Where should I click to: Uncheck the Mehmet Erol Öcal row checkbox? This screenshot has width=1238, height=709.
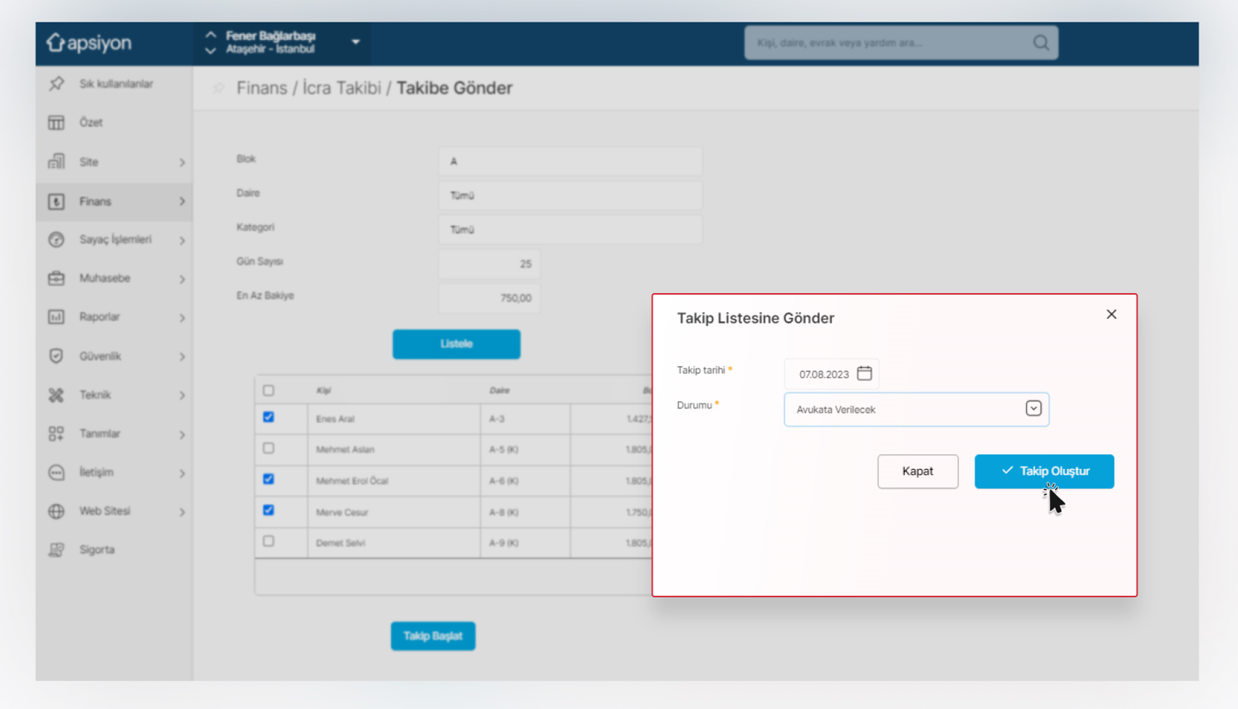click(268, 479)
